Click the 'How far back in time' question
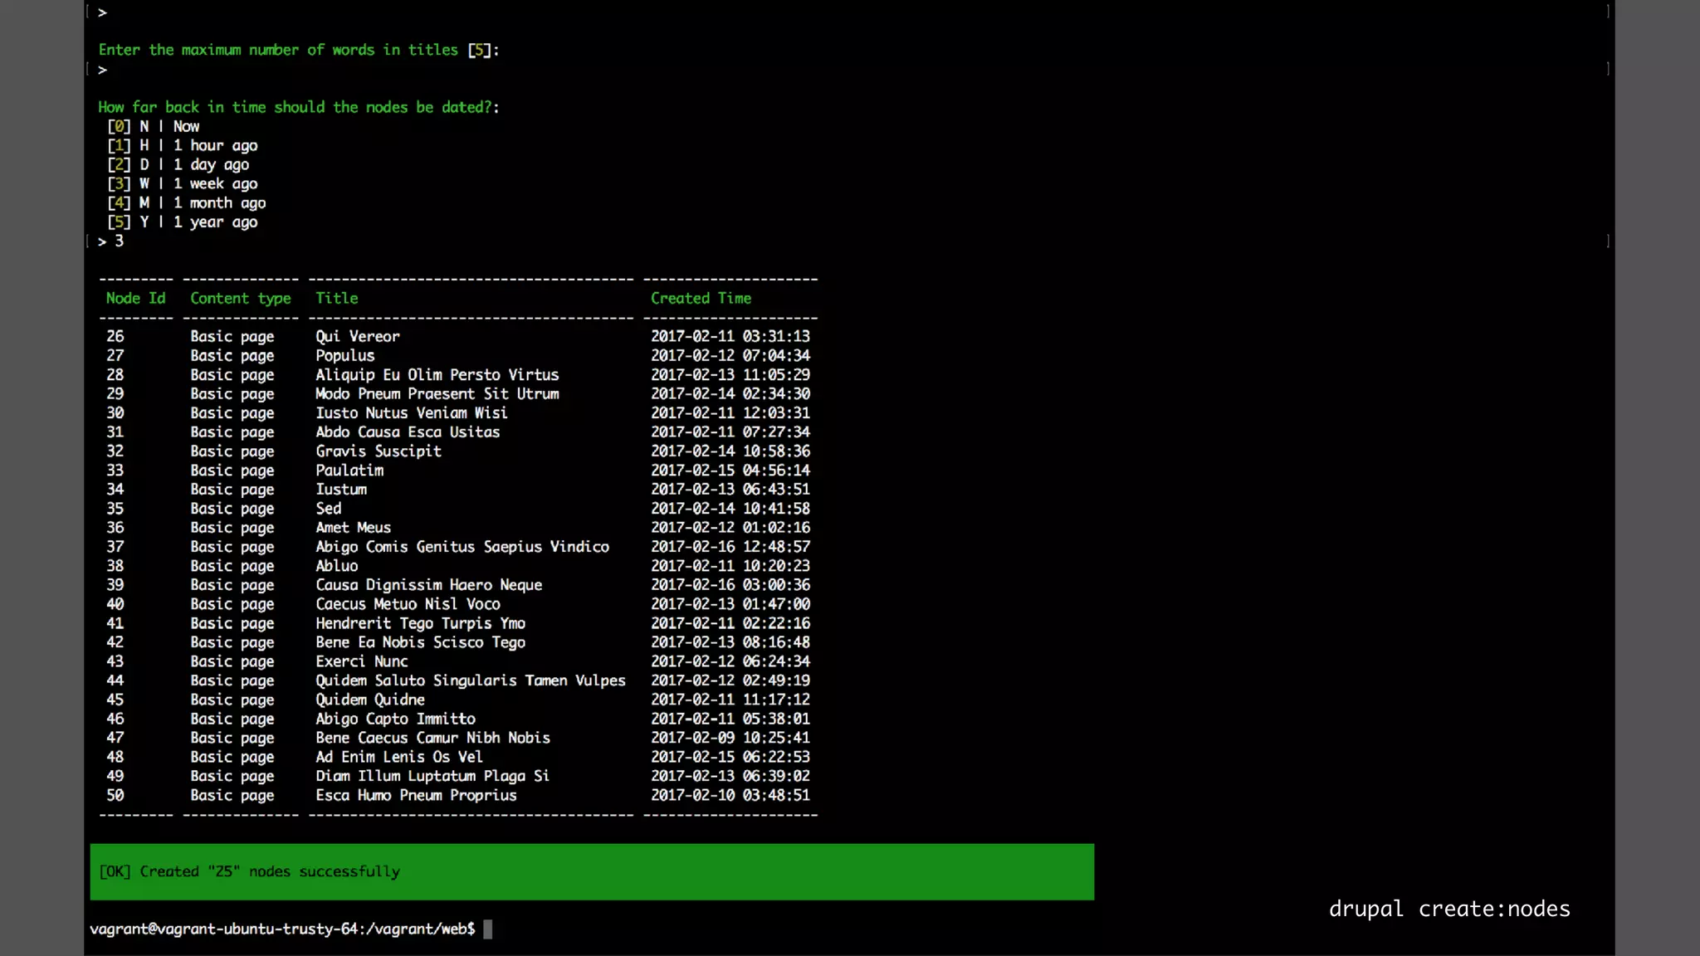 pyautogui.click(x=298, y=107)
